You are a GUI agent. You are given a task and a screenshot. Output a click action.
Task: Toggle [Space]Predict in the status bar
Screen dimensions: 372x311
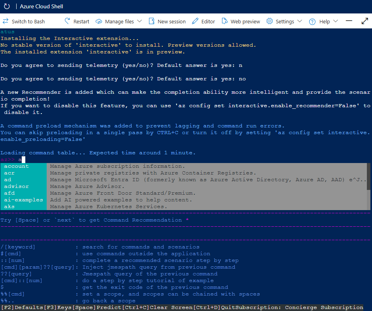point(98,307)
